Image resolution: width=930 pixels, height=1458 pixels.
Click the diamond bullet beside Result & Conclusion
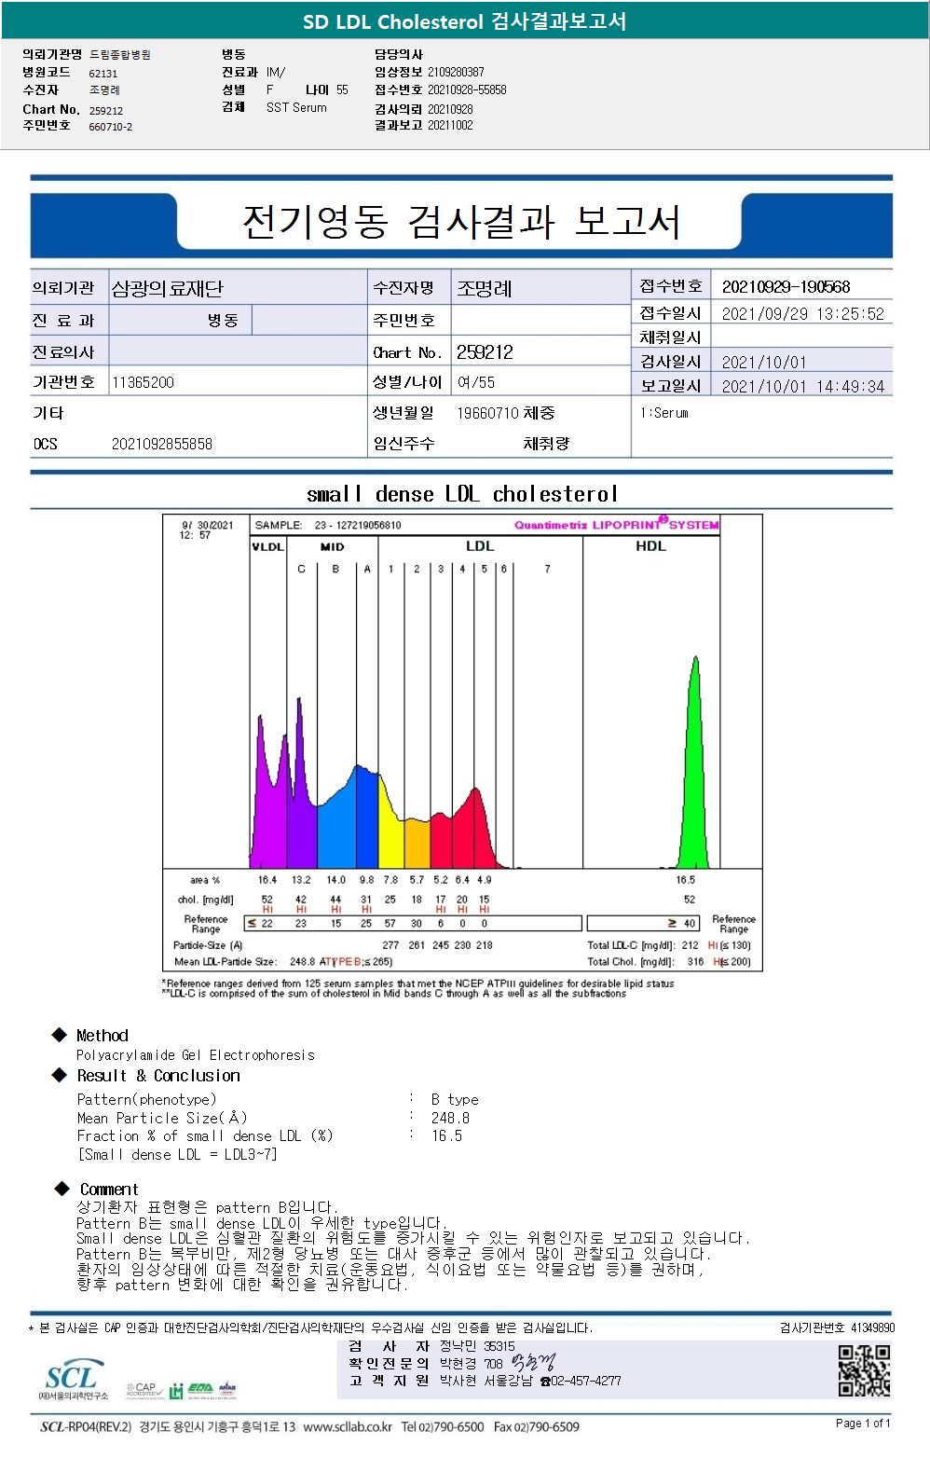(x=60, y=1075)
